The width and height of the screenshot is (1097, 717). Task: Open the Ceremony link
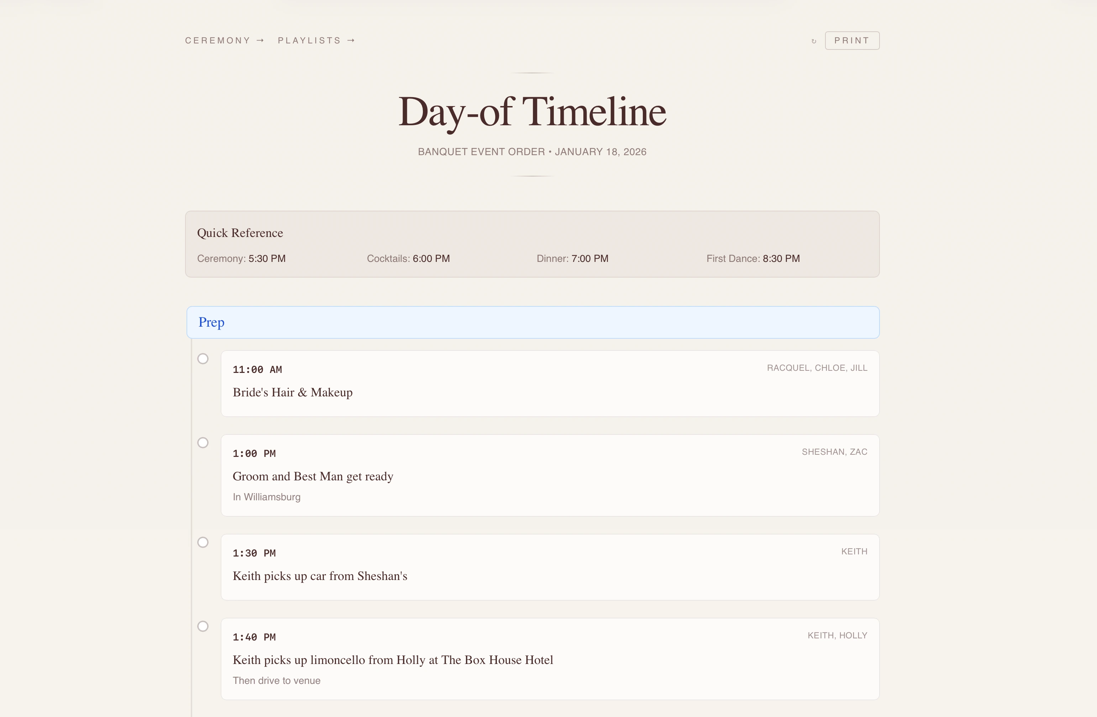coord(225,41)
